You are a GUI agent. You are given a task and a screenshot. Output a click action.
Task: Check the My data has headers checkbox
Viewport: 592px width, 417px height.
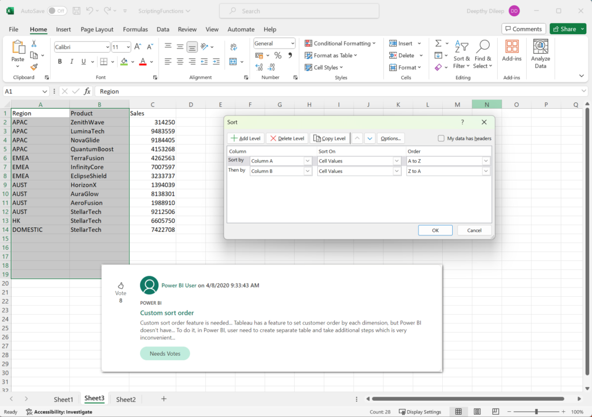(441, 138)
